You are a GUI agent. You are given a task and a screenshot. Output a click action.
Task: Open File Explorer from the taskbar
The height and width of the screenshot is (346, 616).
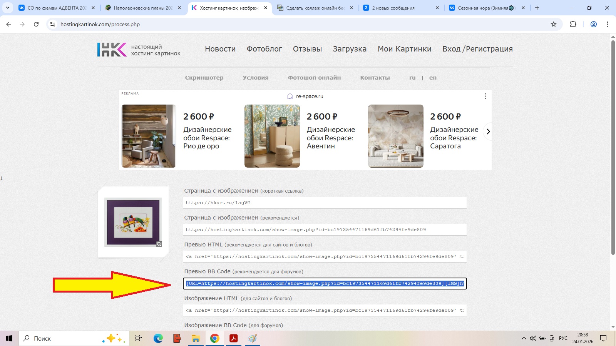click(196, 338)
